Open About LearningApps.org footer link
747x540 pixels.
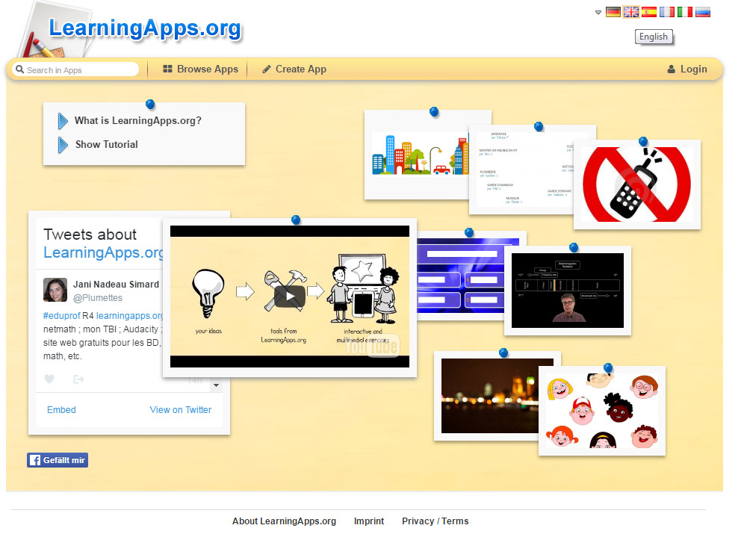click(285, 521)
